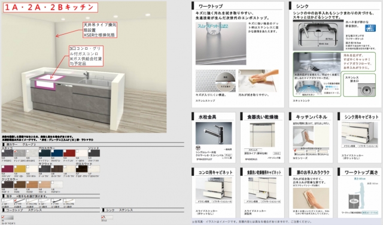Check the navy blue gloss door color

(x=53, y=151)
